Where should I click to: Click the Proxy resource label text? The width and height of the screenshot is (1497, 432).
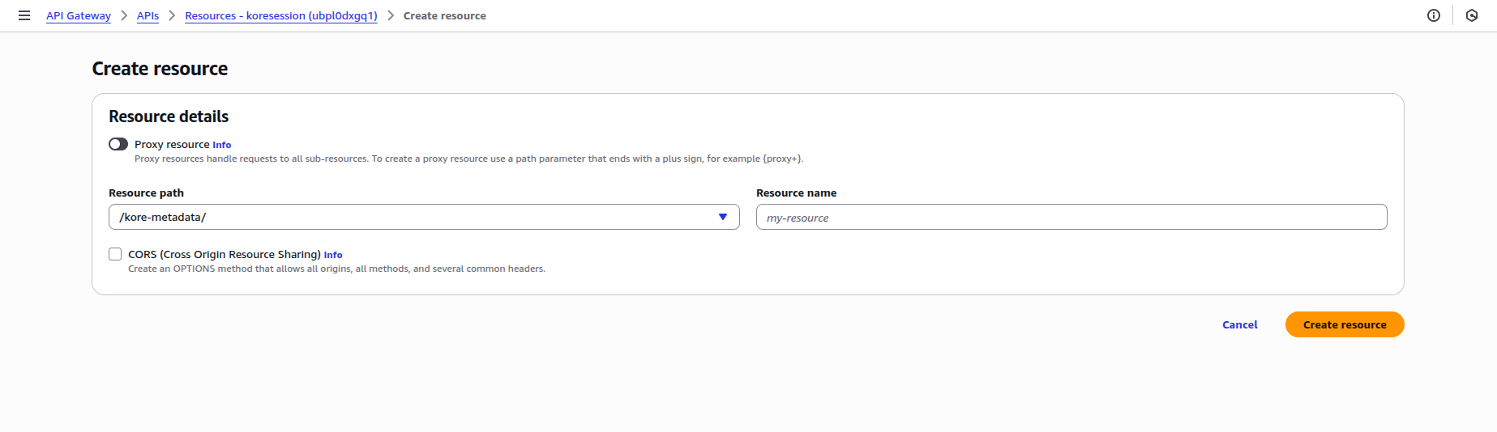(172, 145)
